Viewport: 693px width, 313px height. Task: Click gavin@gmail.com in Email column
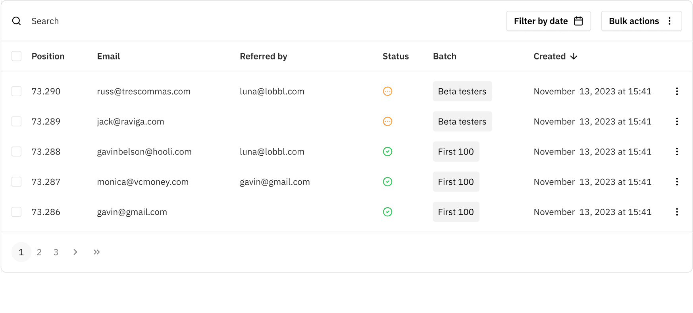pyautogui.click(x=132, y=212)
